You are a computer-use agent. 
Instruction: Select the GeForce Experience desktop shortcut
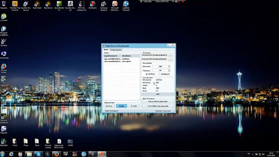4,118
